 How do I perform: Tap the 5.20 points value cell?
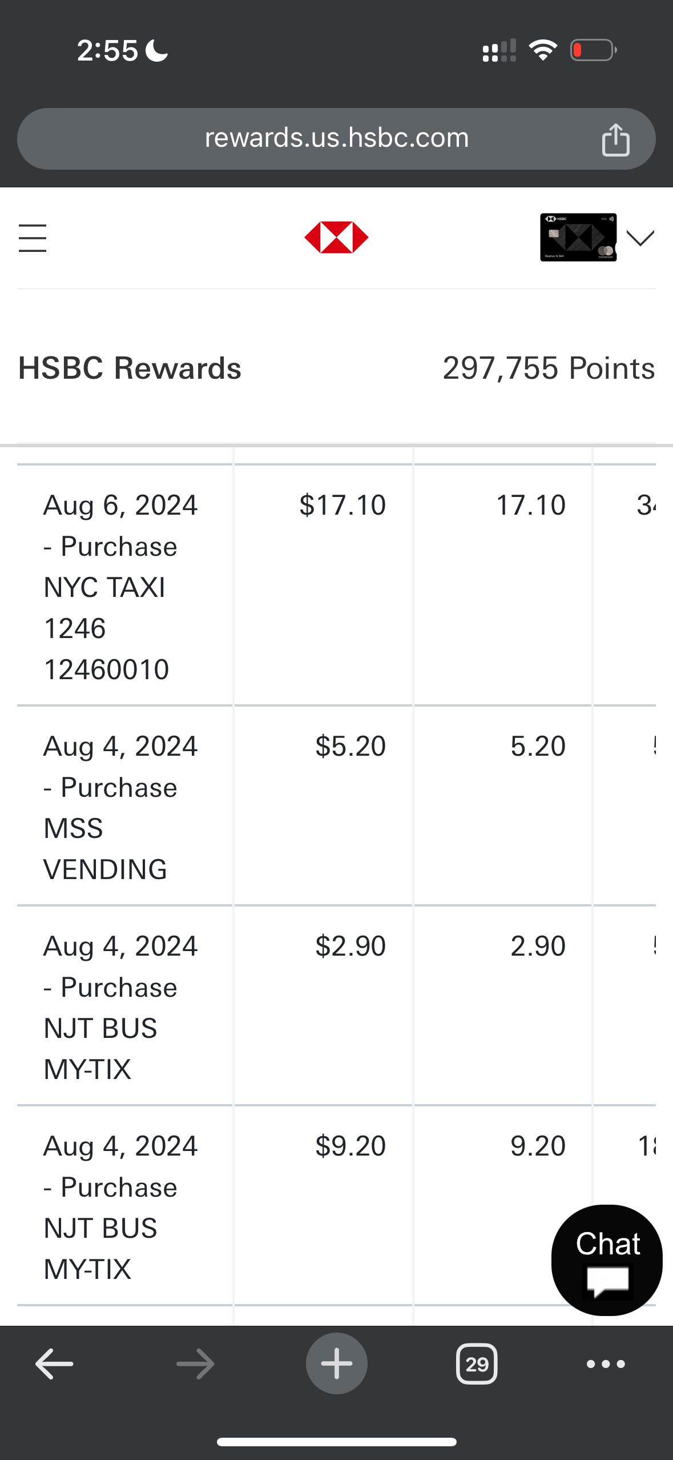click(537, 747)
